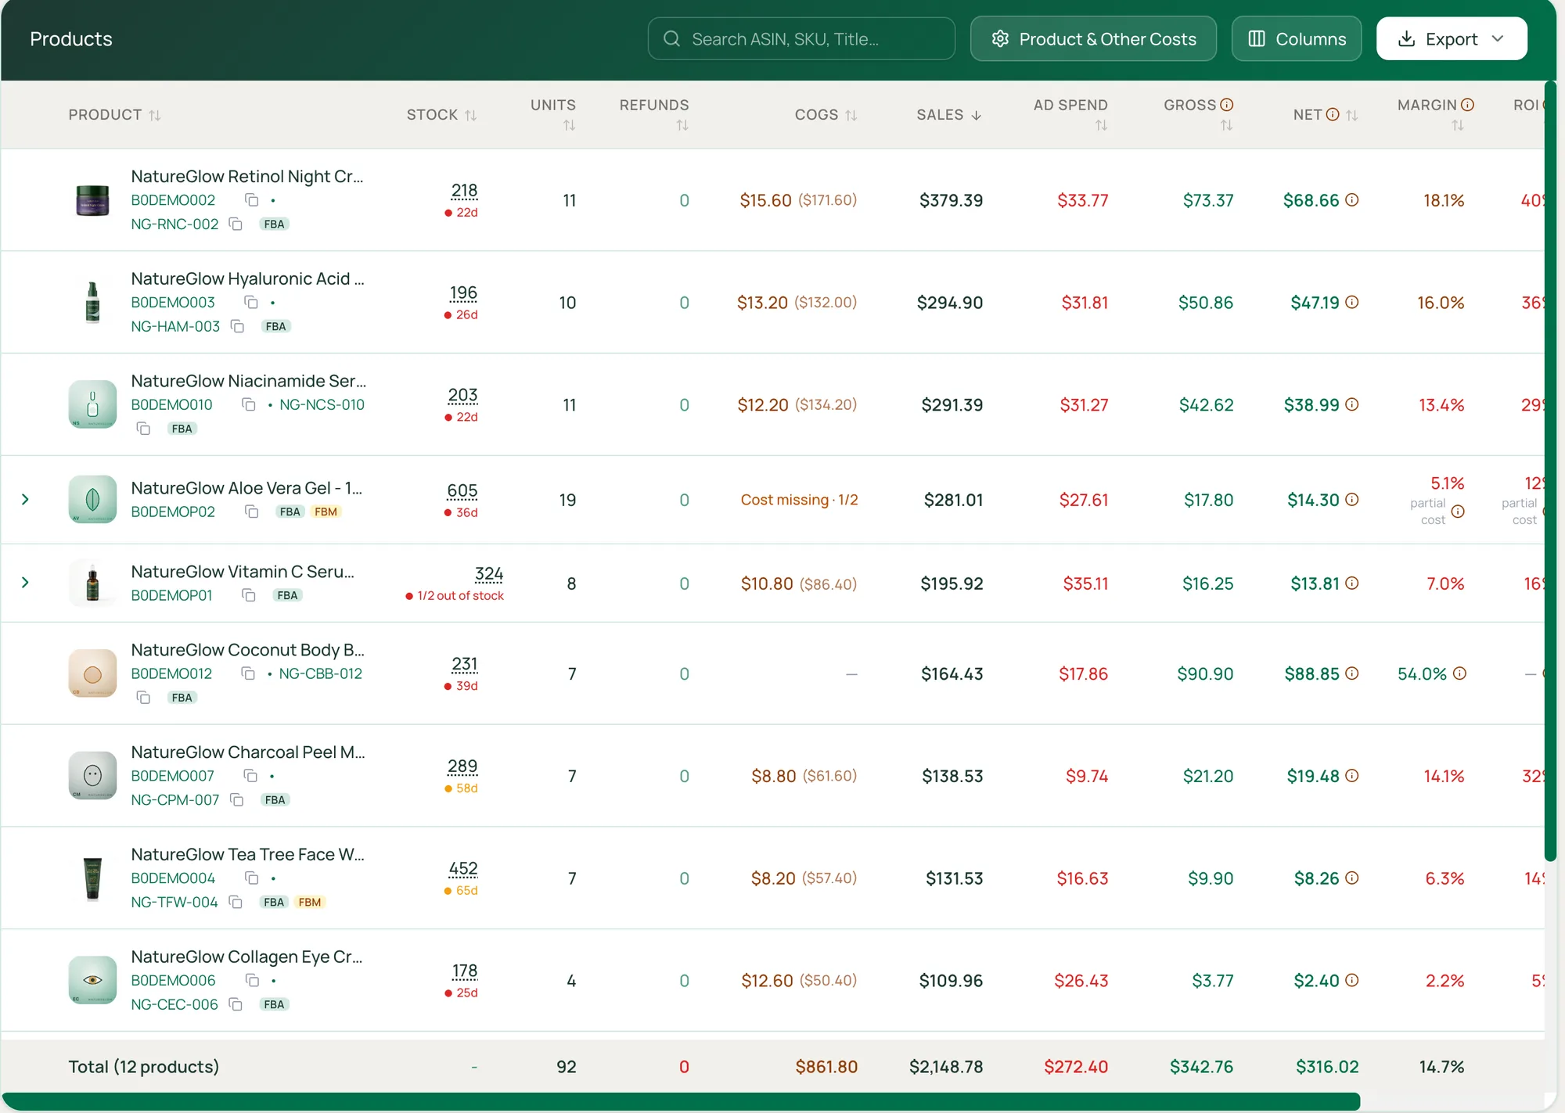This screenshot has height=1113, width=1565.
Task: Click Retinol Night Cream product thumbnail
Action: [92, 200]
